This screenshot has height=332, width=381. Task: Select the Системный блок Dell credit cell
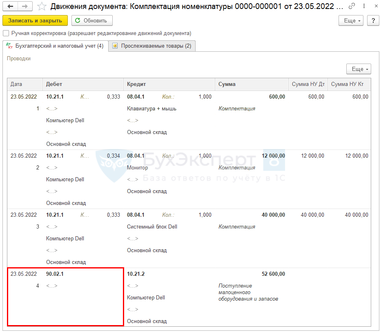(152, 227)
